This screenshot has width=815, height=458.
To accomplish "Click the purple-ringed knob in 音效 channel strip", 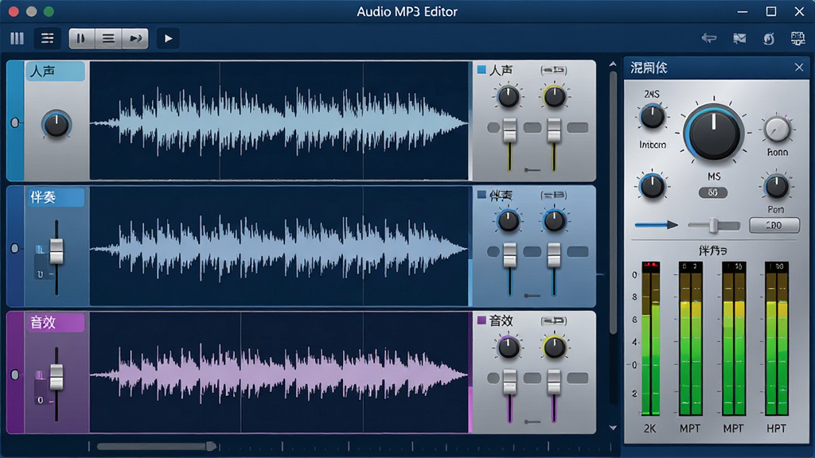I will point(508,347).
